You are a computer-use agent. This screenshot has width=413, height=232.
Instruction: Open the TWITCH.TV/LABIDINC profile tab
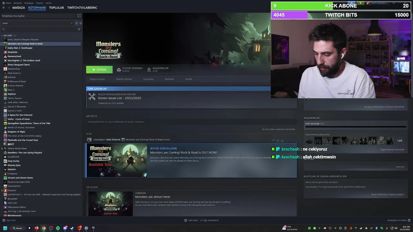point(82,8)
